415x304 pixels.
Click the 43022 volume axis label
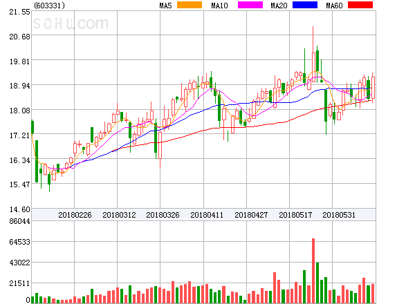pos(20,263)
